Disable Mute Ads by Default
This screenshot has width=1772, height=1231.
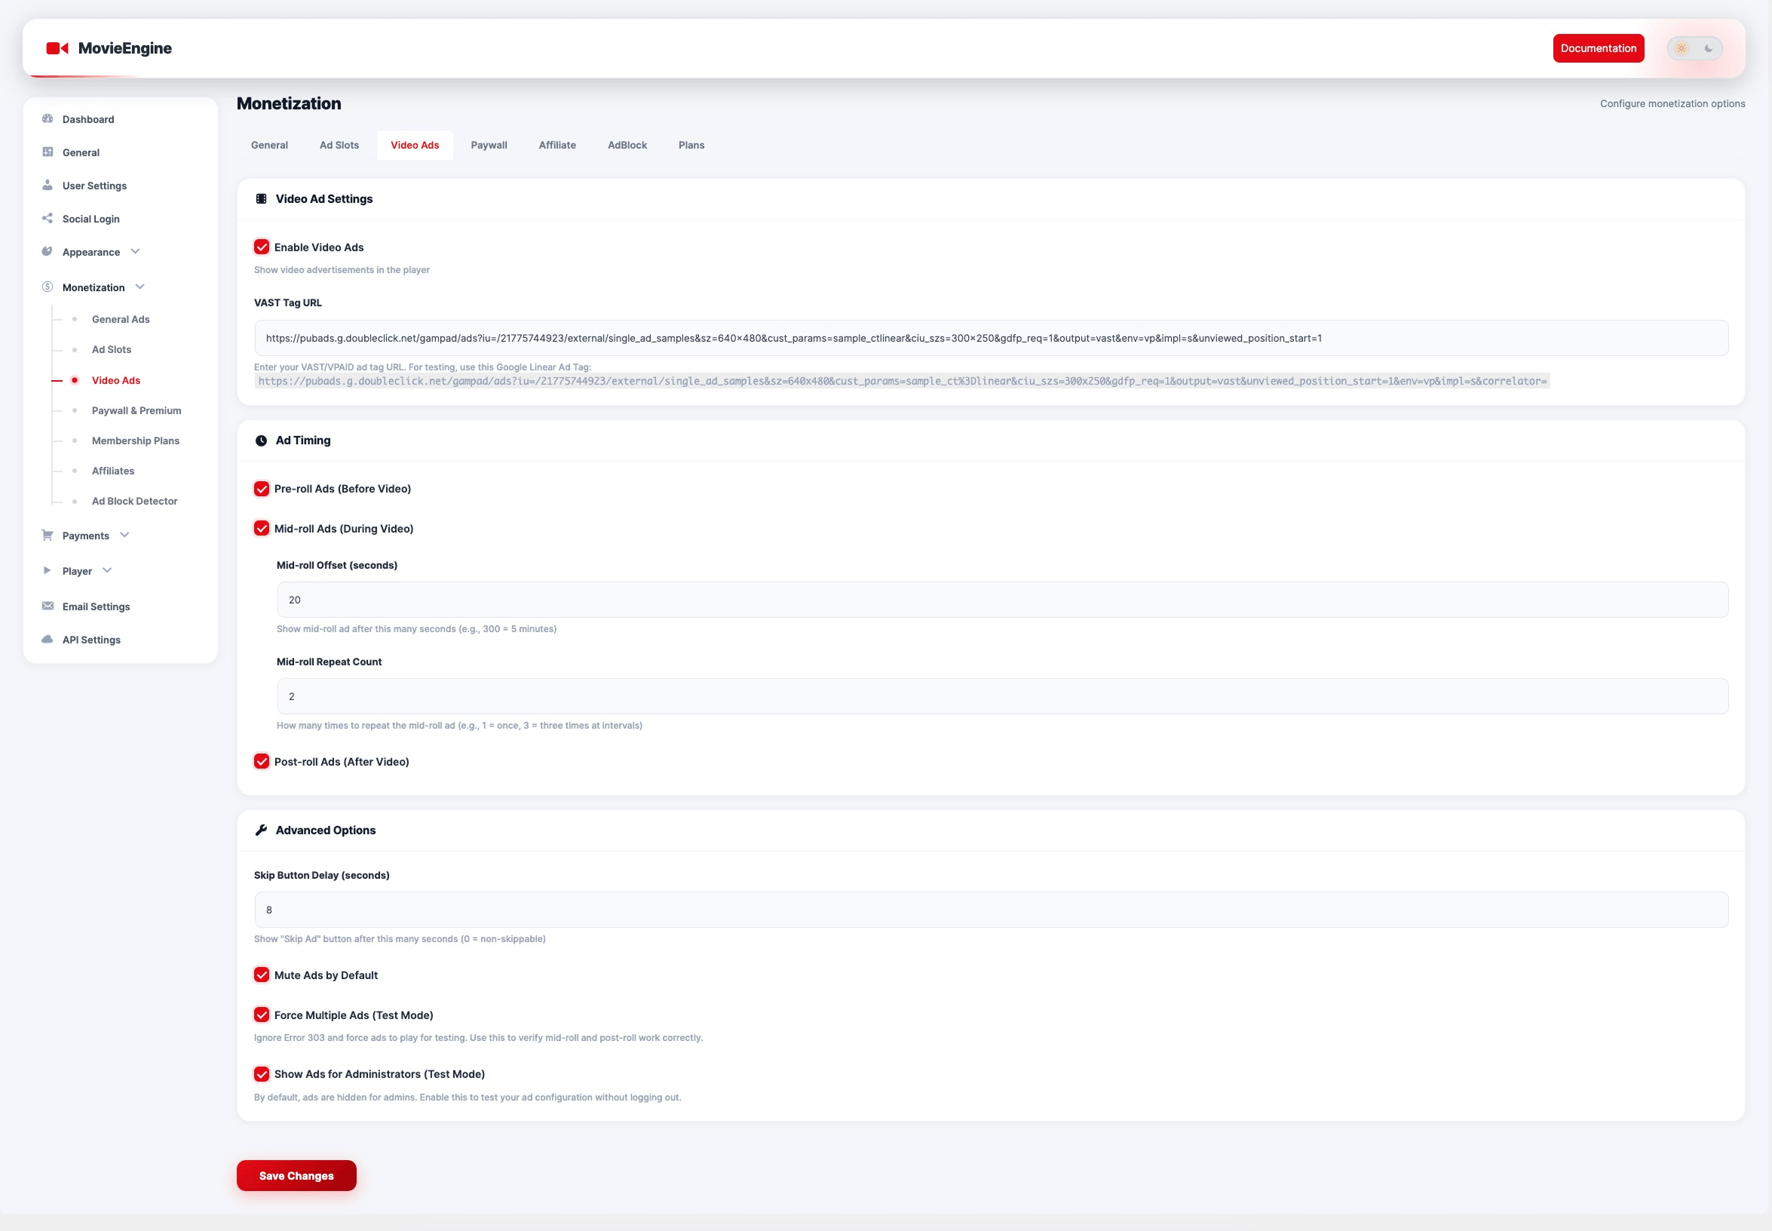click(x=261, y=975)
